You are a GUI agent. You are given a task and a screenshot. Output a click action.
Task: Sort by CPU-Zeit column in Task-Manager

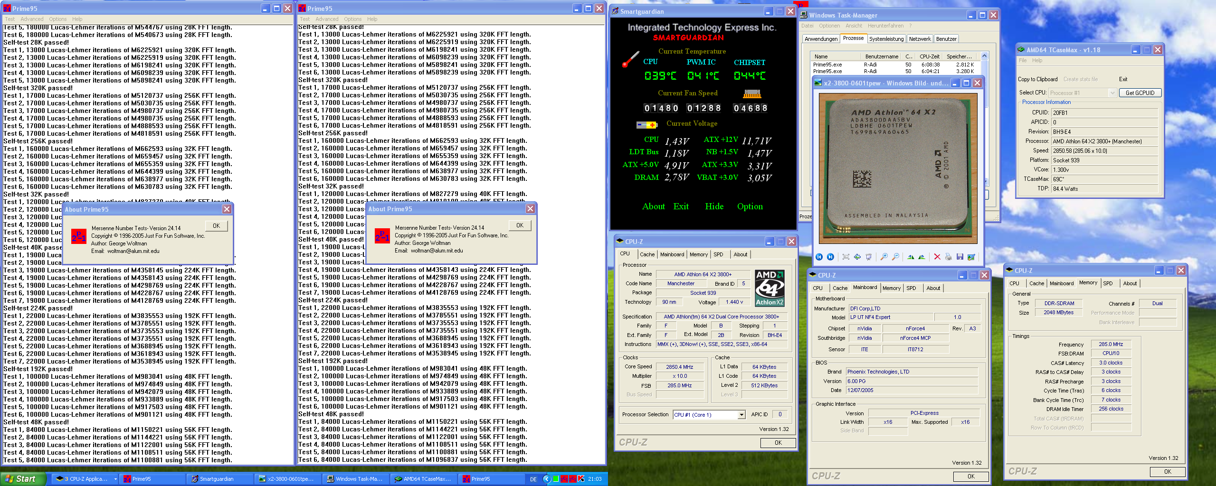coord(930,56)
